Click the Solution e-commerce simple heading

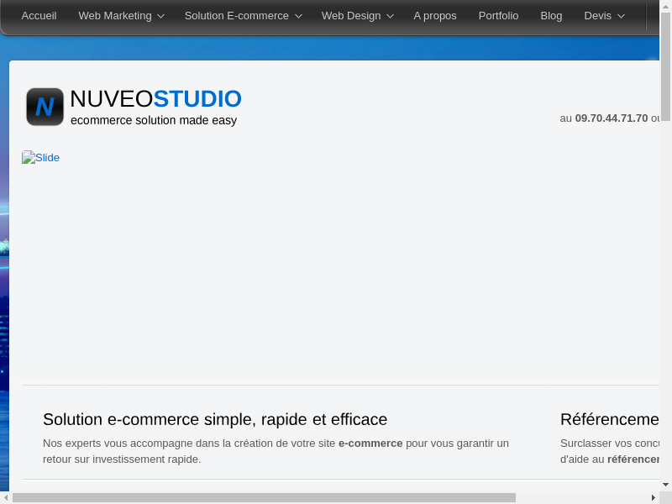(x=215, y=419)
